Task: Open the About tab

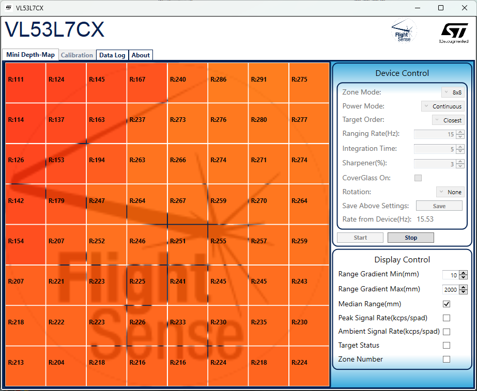Action: tap(141, 55)
